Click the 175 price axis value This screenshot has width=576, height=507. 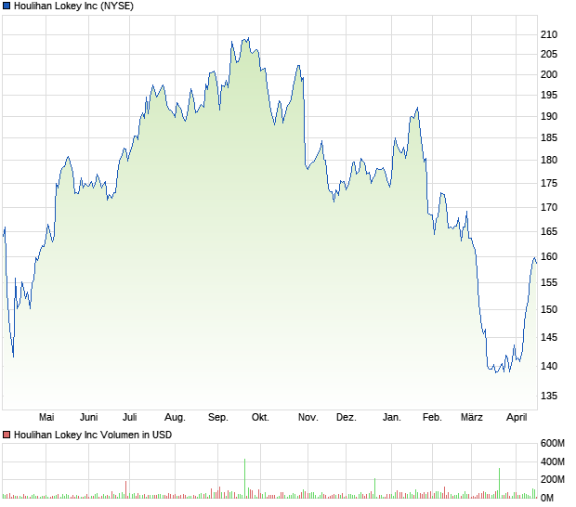click(549, 183)
